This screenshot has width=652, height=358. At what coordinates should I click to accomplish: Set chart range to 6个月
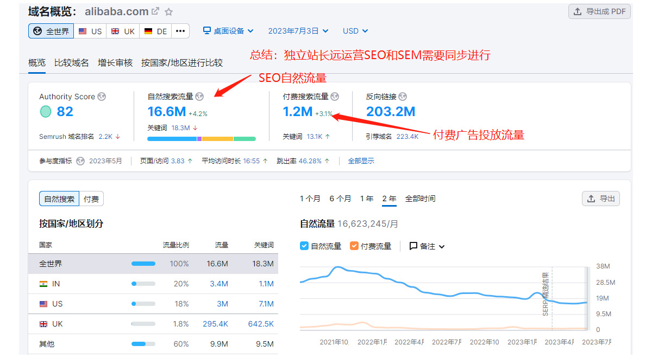[341, 199]
